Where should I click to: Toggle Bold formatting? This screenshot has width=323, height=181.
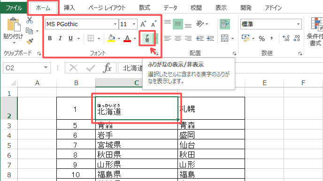(50, 38)
